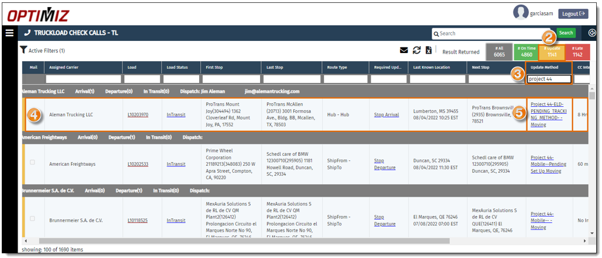The width and height of the screenshot is (602, 258).
Task: Click the Active Filters funnel icon
Action: (23, 50)
